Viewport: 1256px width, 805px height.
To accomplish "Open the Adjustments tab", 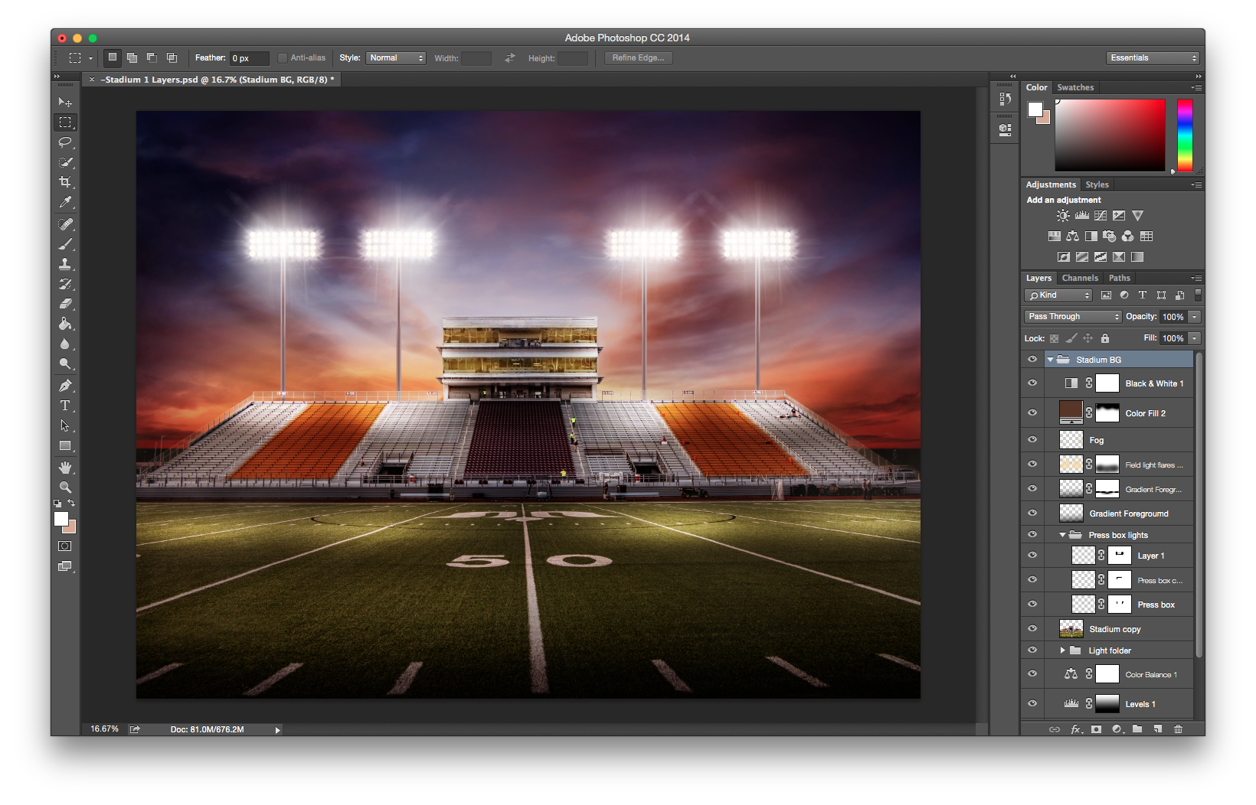I will (x=1051, y=185).
